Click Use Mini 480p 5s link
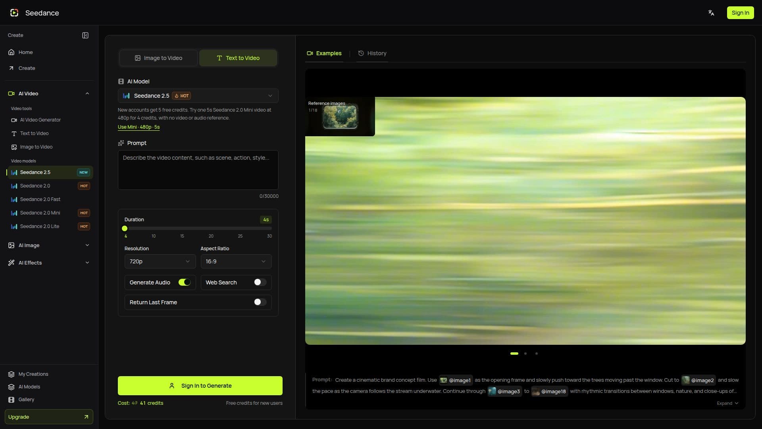Viewport: 762px width, 429px height. 139,127
